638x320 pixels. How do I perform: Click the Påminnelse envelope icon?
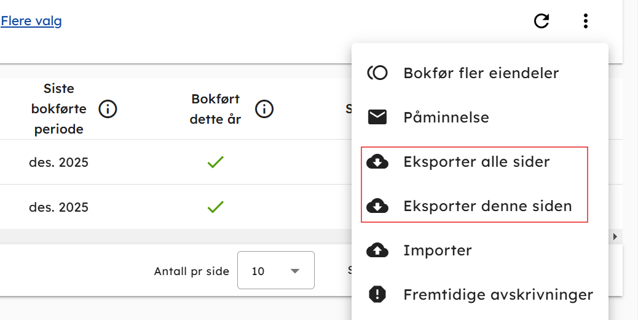pyautogui.click(x=377, y=117)
